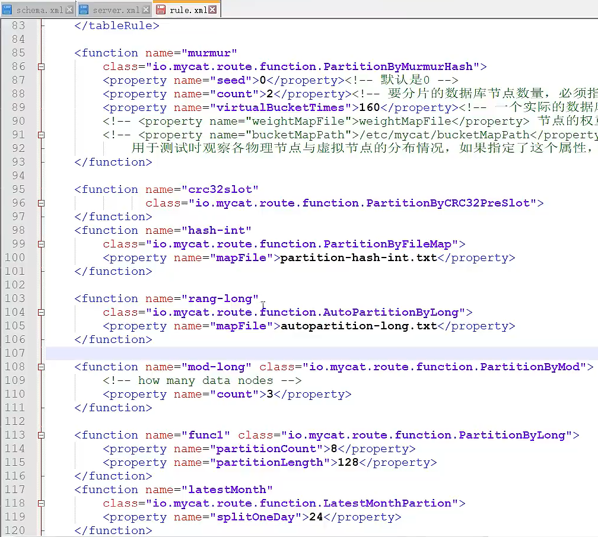
Task: Click the function name "latestMonth"
Action: click(x=227, y=490)
